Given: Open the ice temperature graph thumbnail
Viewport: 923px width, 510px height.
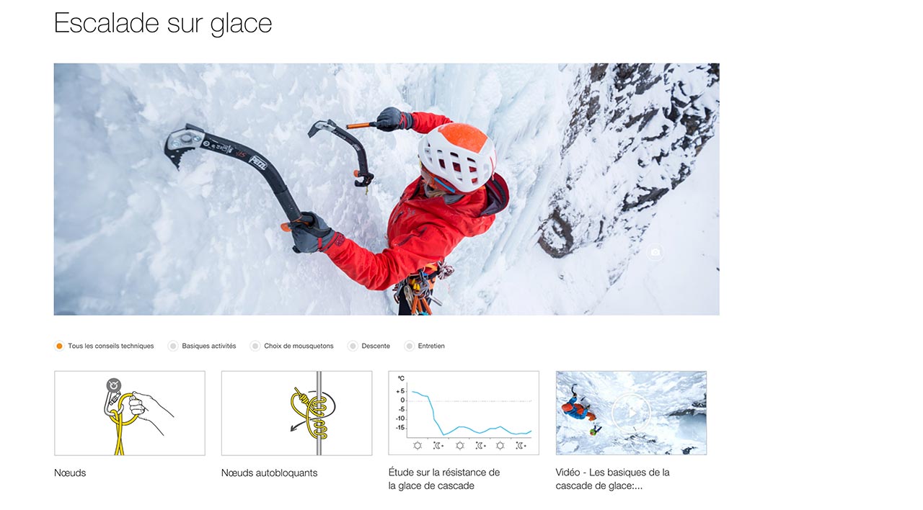Looking at the screenshot, I should tap(464, 413).
